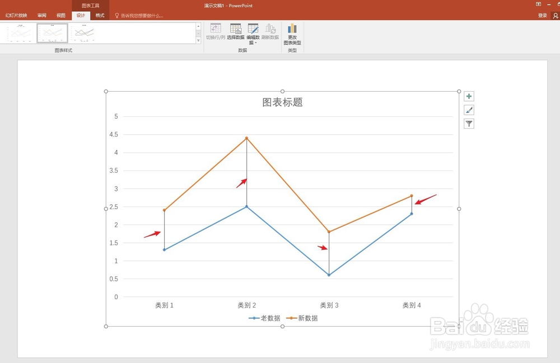The height and width of the screenshot is (363, 560).
Task: Click the chart title 图表标题 text
Action: point(282,102)
